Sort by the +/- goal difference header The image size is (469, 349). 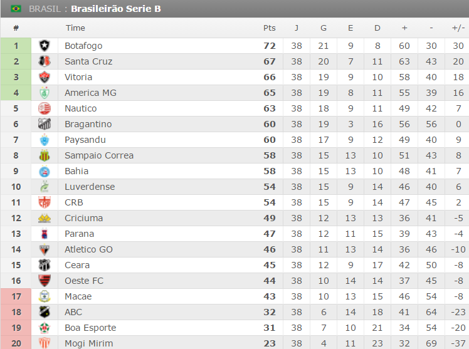pyautogui.click(x=458, y=28)
